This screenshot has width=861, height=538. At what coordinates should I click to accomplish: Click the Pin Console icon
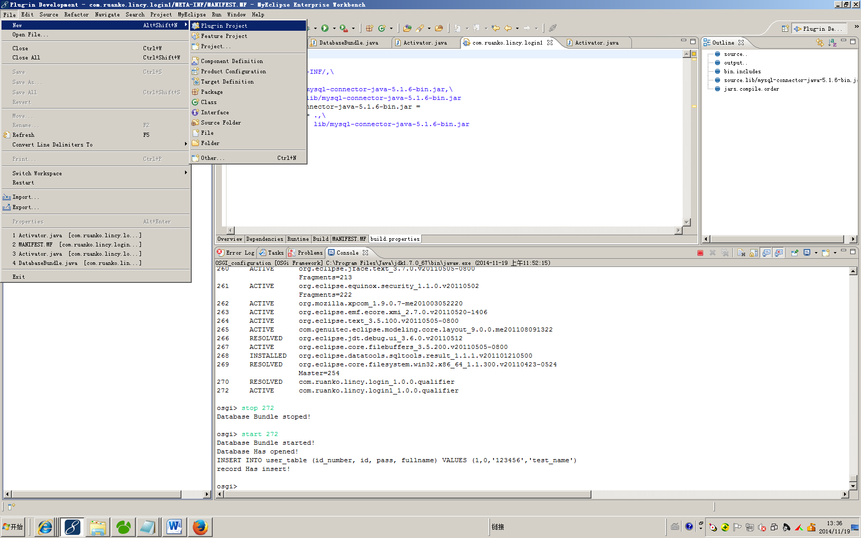(794, 253)
